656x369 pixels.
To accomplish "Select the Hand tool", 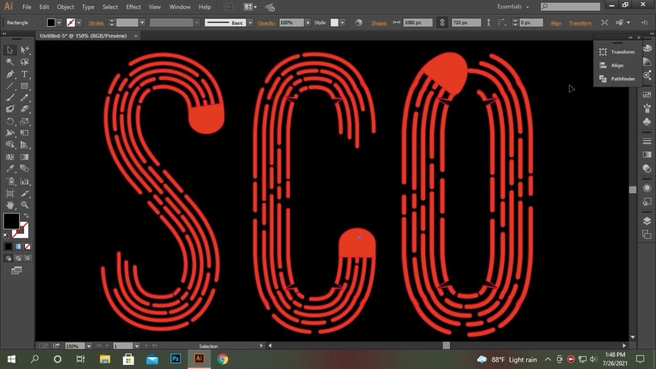I will click(10, 205).
